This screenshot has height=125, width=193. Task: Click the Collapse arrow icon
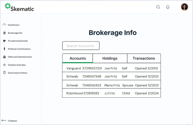pyautogui.click(x=4, y=120)
